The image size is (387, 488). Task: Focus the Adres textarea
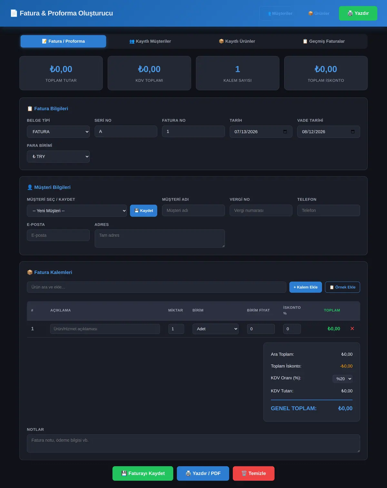pyautogui.click(x=160, y=239)
